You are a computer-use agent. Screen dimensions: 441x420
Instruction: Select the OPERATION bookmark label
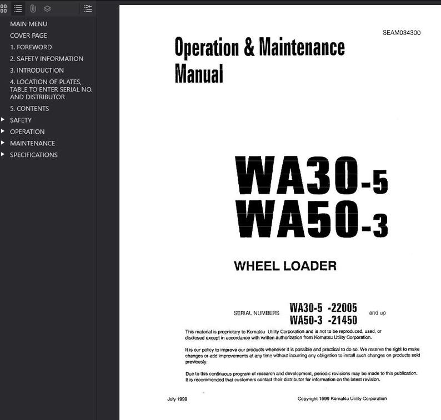(27, 131)
